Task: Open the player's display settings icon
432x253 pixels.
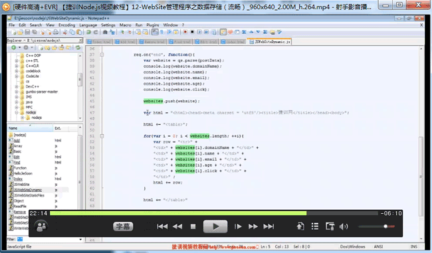Action: (330, 226)
